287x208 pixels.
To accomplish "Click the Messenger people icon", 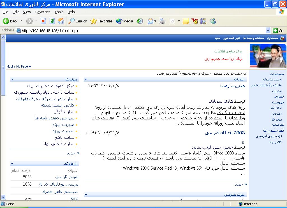I will coord(213,21).
